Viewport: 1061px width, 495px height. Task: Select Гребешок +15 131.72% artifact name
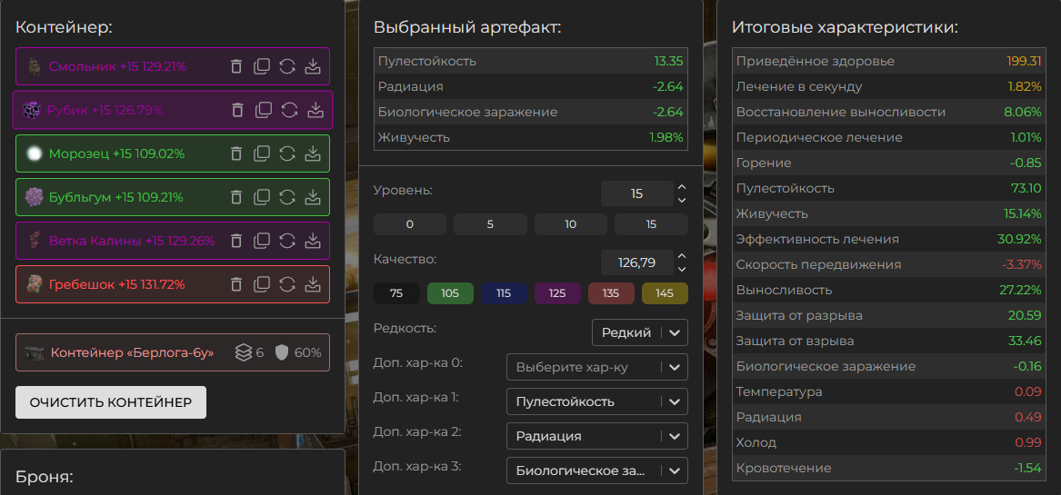pos(116,284)
